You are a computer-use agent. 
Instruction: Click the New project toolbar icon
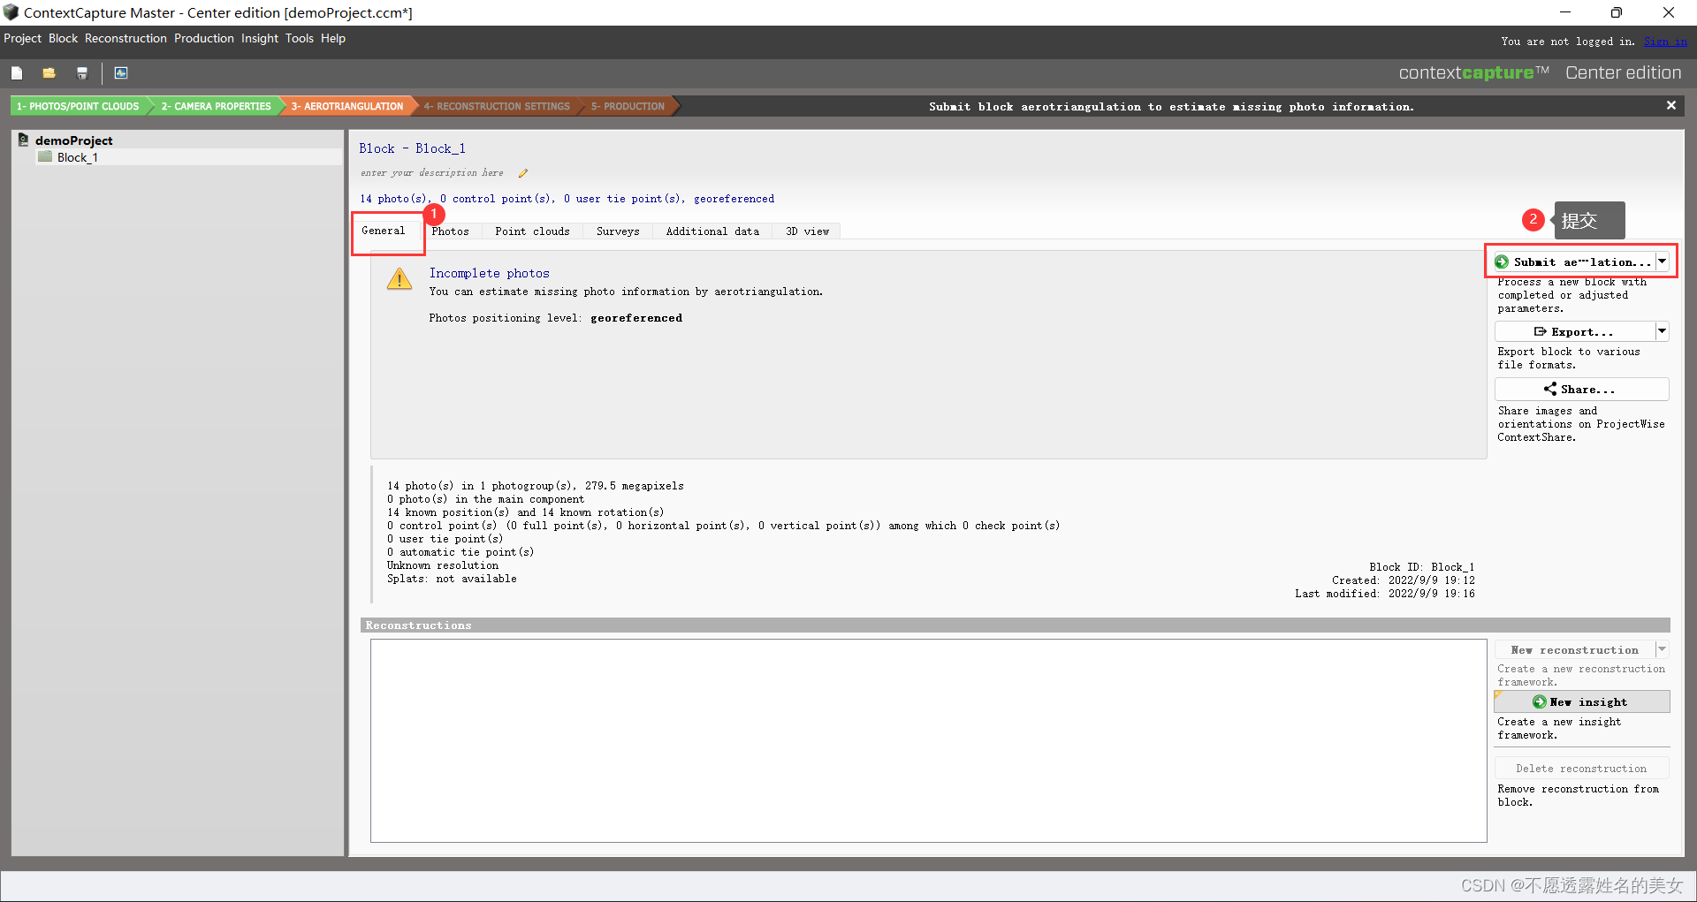coord(17,73)
